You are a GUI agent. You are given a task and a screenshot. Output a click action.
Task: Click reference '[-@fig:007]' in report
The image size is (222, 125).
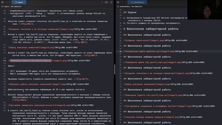point(80,79)
